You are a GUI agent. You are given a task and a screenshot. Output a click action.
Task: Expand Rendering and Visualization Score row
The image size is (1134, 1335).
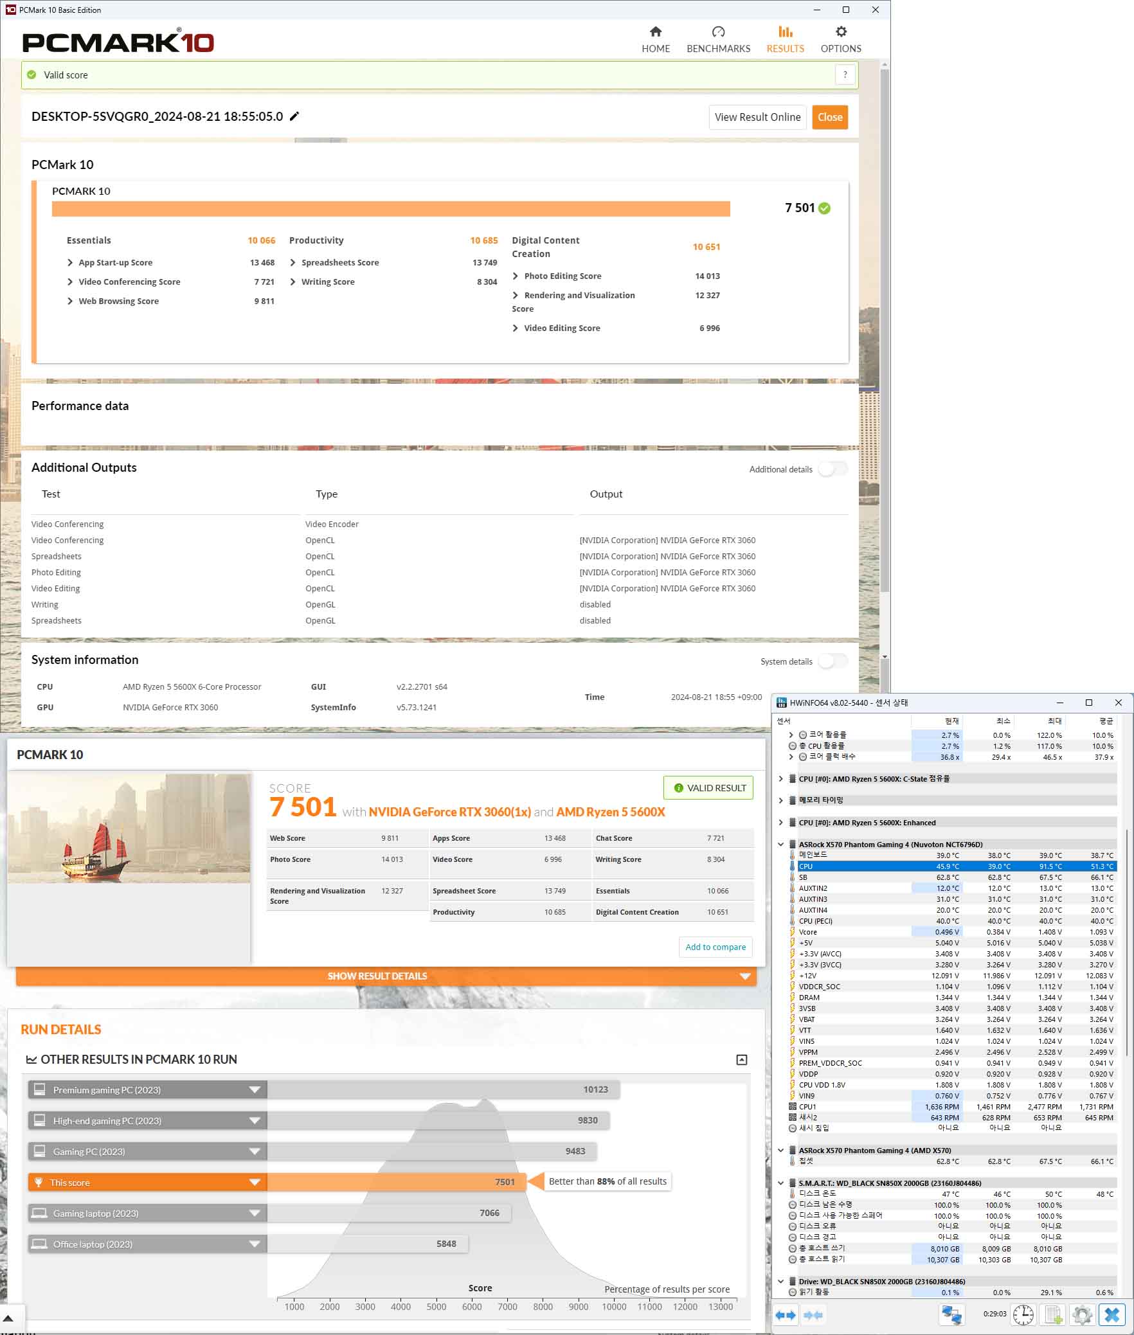click(x=516, y=296)
